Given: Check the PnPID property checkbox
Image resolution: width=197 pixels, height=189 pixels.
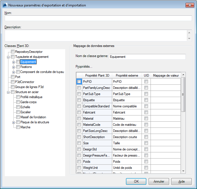Looking at the screenshot, I should (79, 82).
